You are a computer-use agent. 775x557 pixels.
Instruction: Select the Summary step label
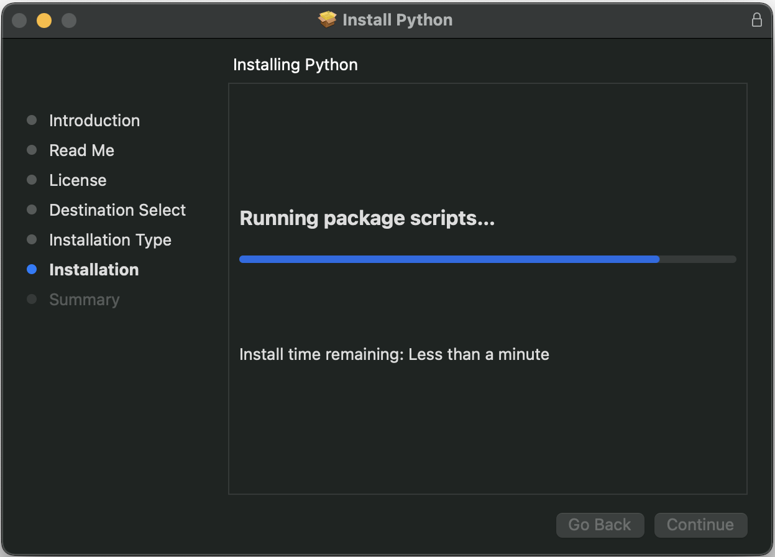[84, 300]
